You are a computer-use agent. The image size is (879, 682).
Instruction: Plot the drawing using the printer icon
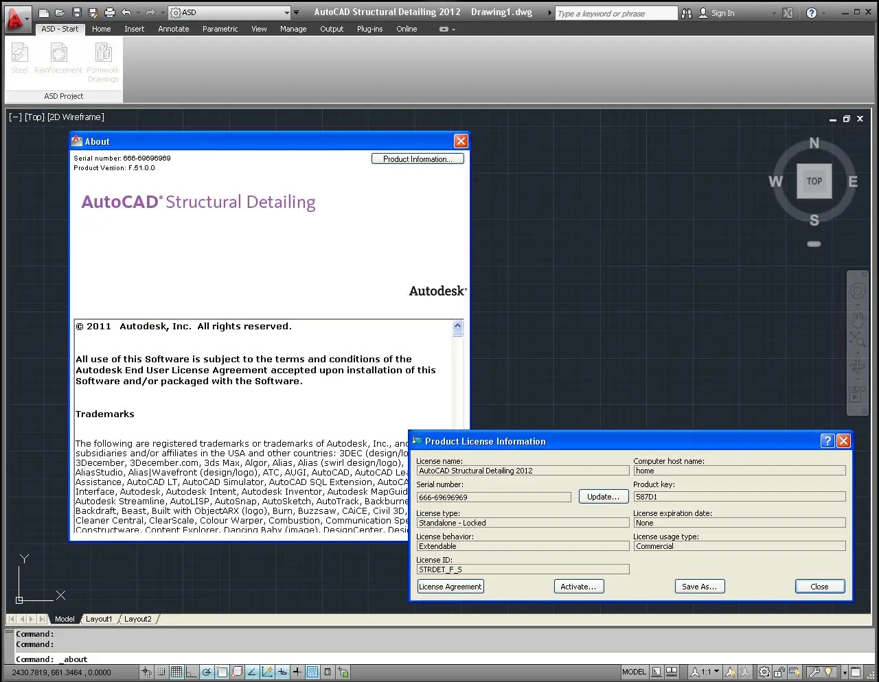(x=110, y=13)
